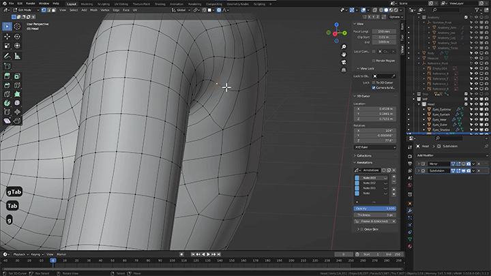
Task: Open the Object properties orange square tab
Action: [410, 203]
